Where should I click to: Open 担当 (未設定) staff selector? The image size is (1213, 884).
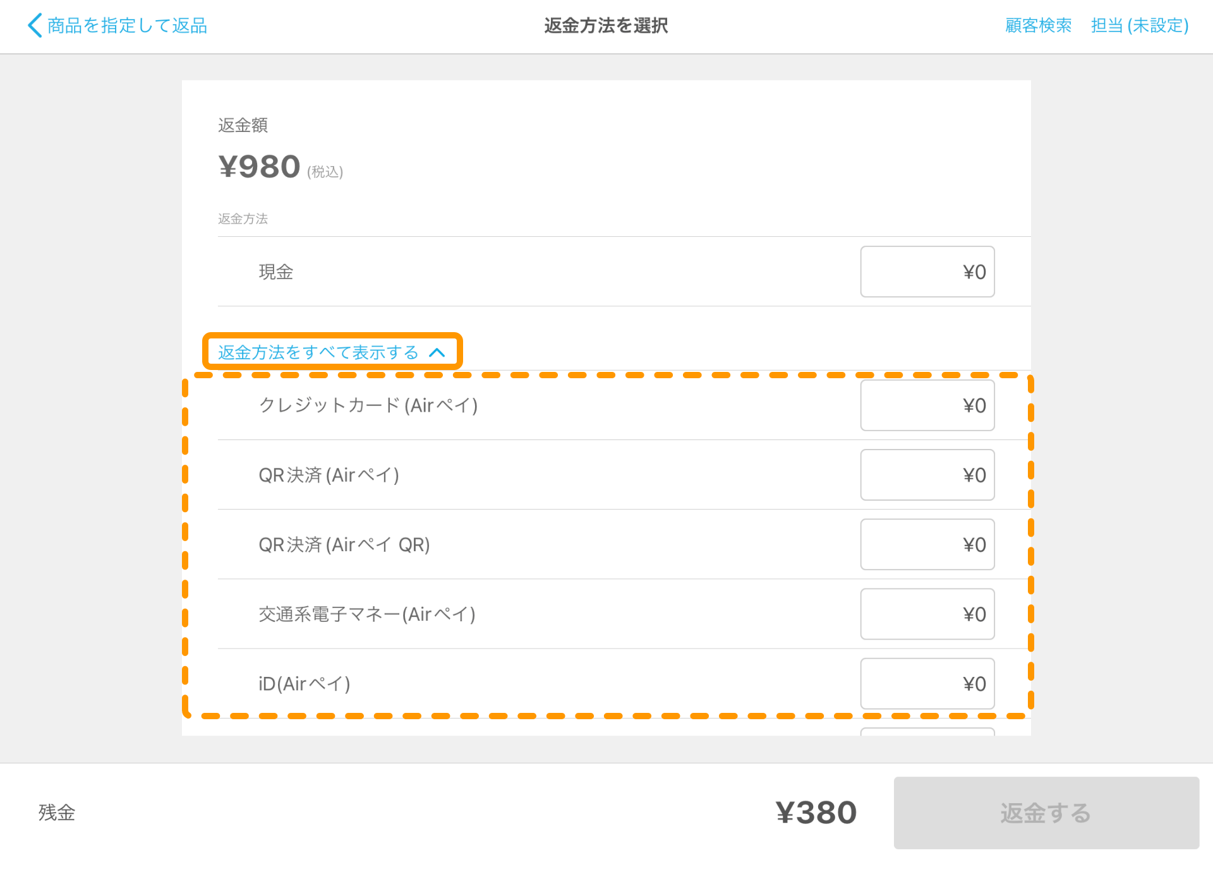1140,26
